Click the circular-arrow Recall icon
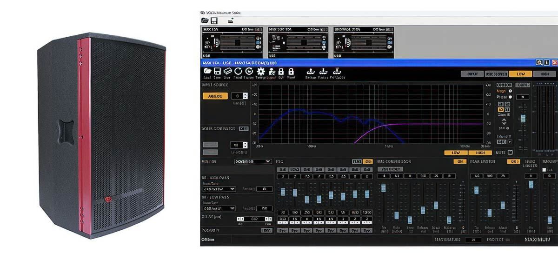The image size is (558, 260). pos(238,71)
